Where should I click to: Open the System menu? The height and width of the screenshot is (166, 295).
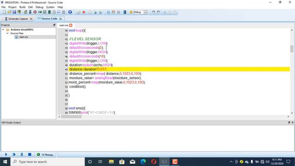pyautogui.click(x=50, y=7)
